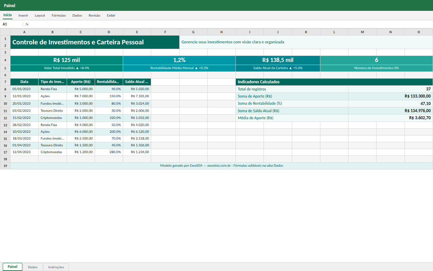Select the saldo cell 'R$ 6.120,00'
Screen dimensions: 433x271
(137, 132)
